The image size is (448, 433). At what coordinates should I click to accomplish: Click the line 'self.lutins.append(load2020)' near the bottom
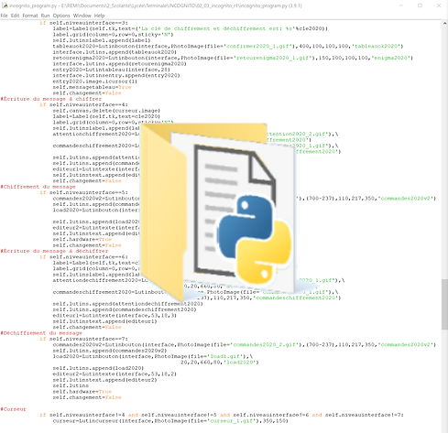[98, 368]
